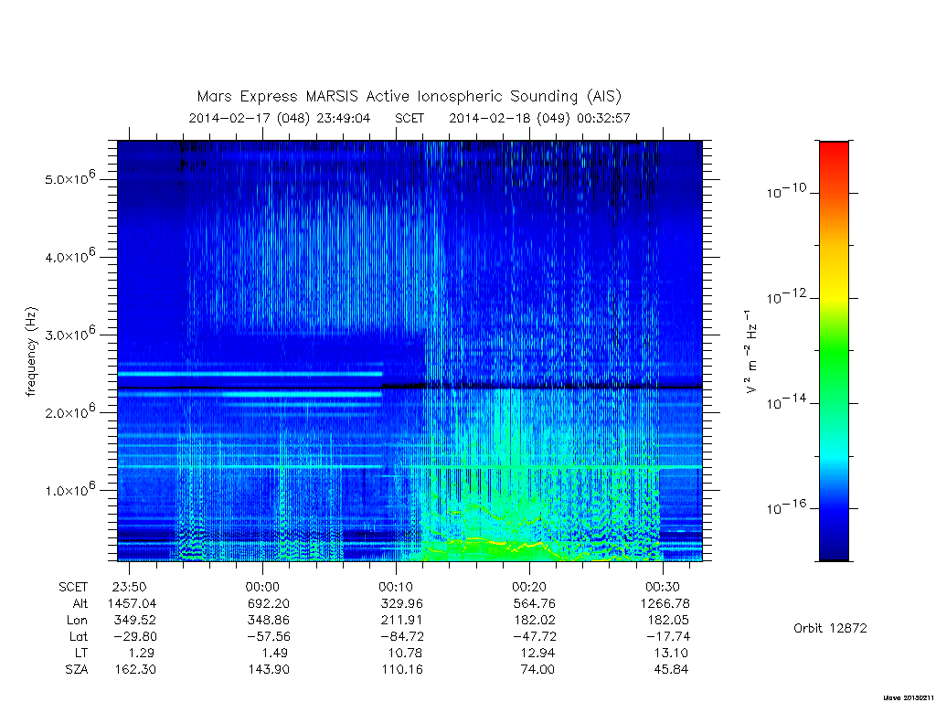The height and width of the screenshot is (702, 936).
Task: Click the end timestamp 2014-02-18 (049) 00:32:57
Action: [539, 118]
